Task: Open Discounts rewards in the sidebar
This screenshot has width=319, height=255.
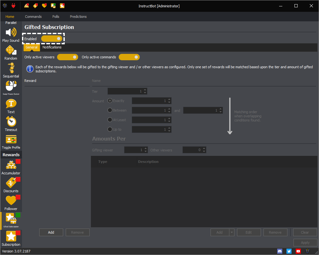Action: click(x=11, y=185)
